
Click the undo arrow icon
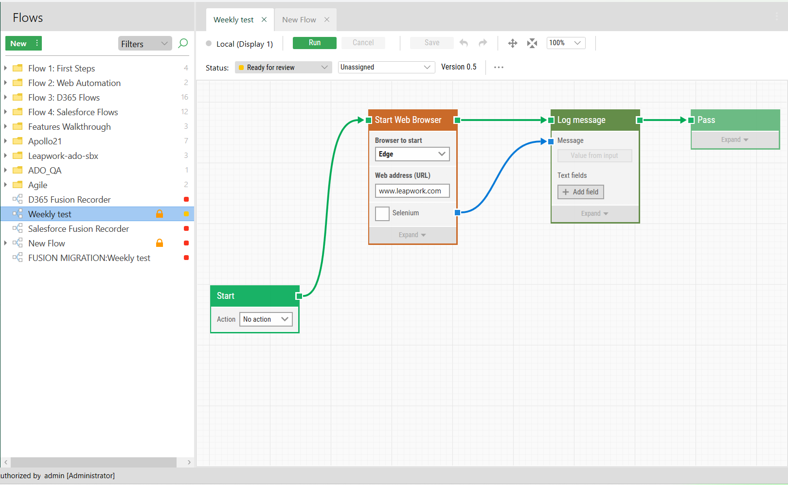[464, 43]
